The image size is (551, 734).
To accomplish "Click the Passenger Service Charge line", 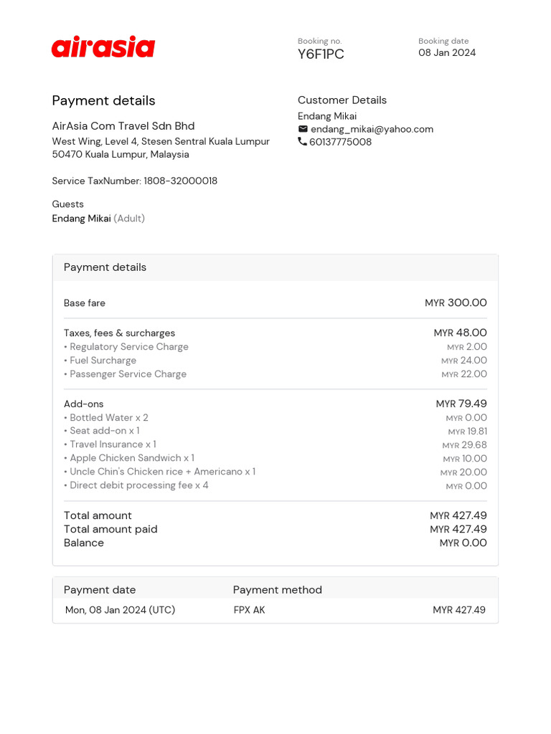I will coord(128,374).
